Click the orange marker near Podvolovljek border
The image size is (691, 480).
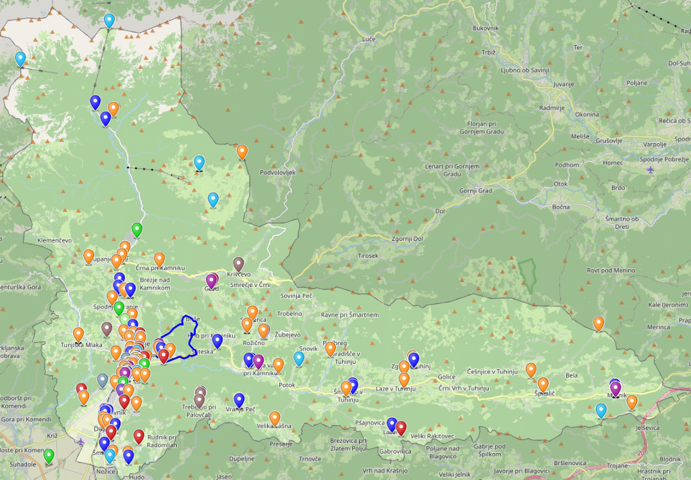[242, 152]
